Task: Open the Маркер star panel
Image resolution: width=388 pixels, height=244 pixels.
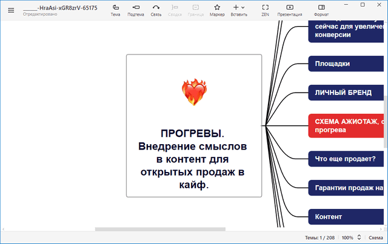Action: coord(217,10)
